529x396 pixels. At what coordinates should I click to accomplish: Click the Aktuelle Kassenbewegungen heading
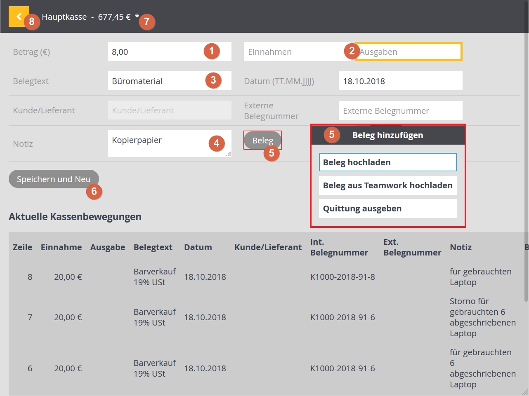click(x=75, y=217)
